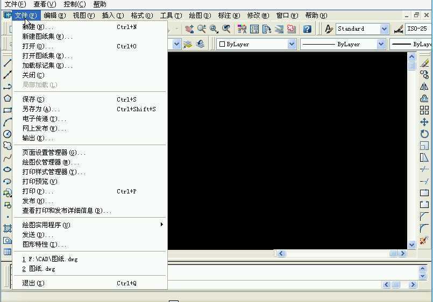
Task: Choose 打开(O) from File menu
Action: [x=90, y=46]
